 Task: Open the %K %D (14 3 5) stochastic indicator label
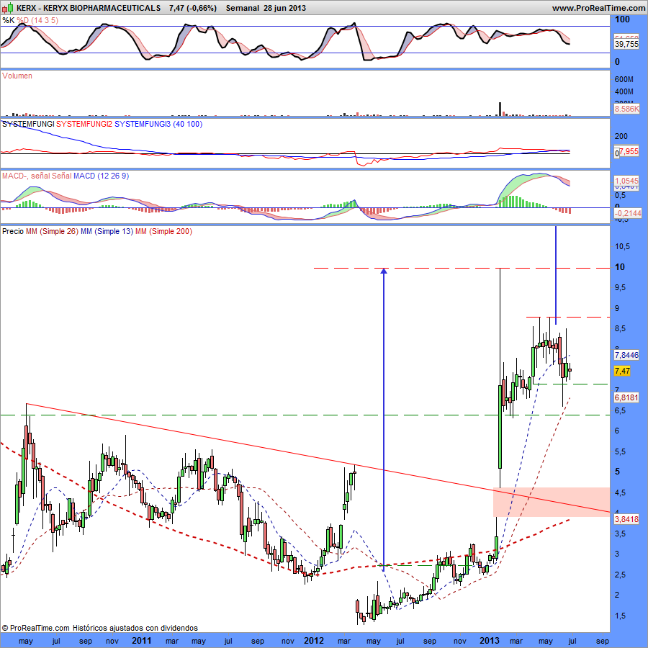30,20
